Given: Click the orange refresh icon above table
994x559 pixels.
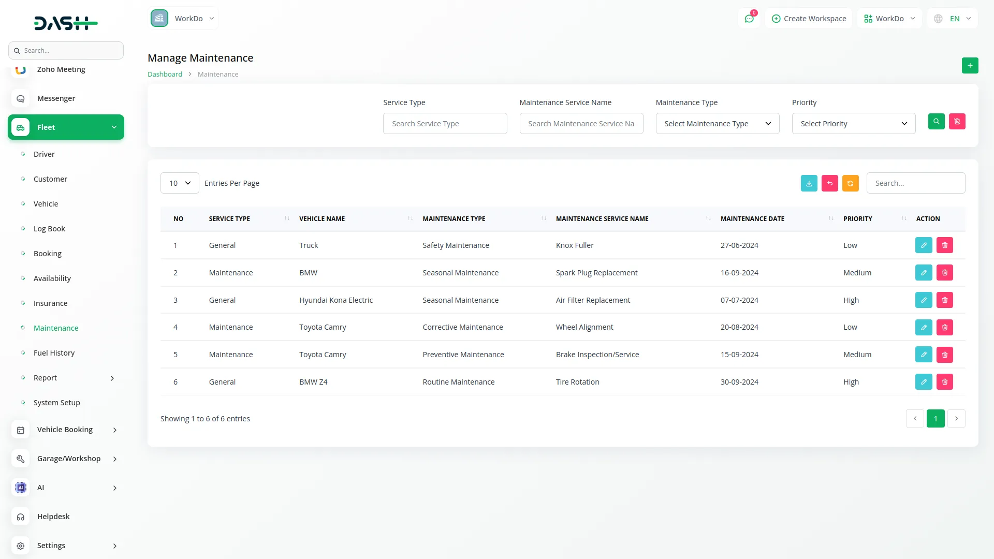Looking at the screenshot, I should coord(850,183).
